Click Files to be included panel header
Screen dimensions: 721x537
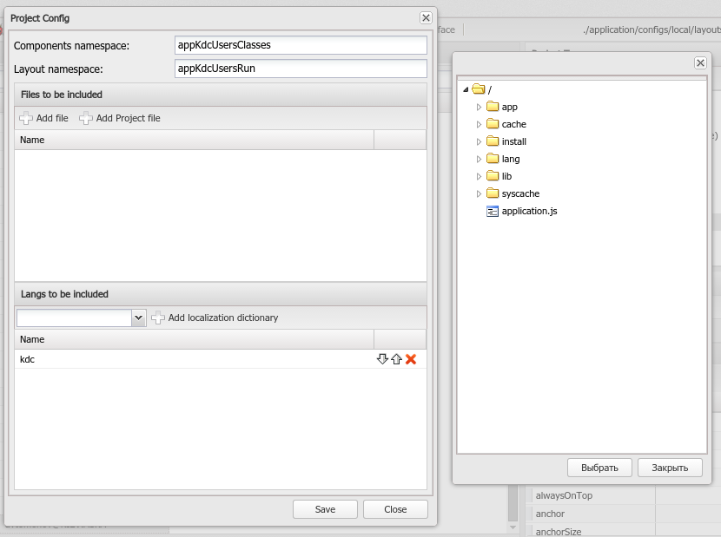point(221,95)
